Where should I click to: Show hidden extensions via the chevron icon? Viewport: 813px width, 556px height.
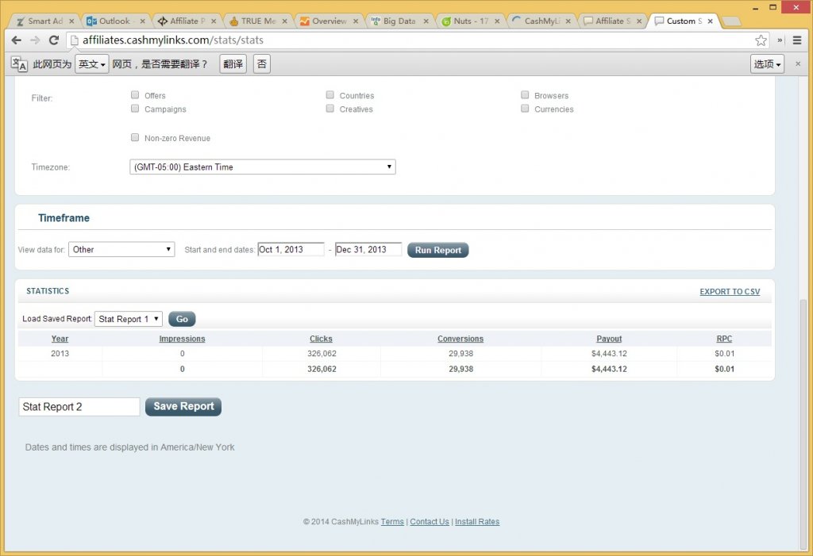[780, 40]
